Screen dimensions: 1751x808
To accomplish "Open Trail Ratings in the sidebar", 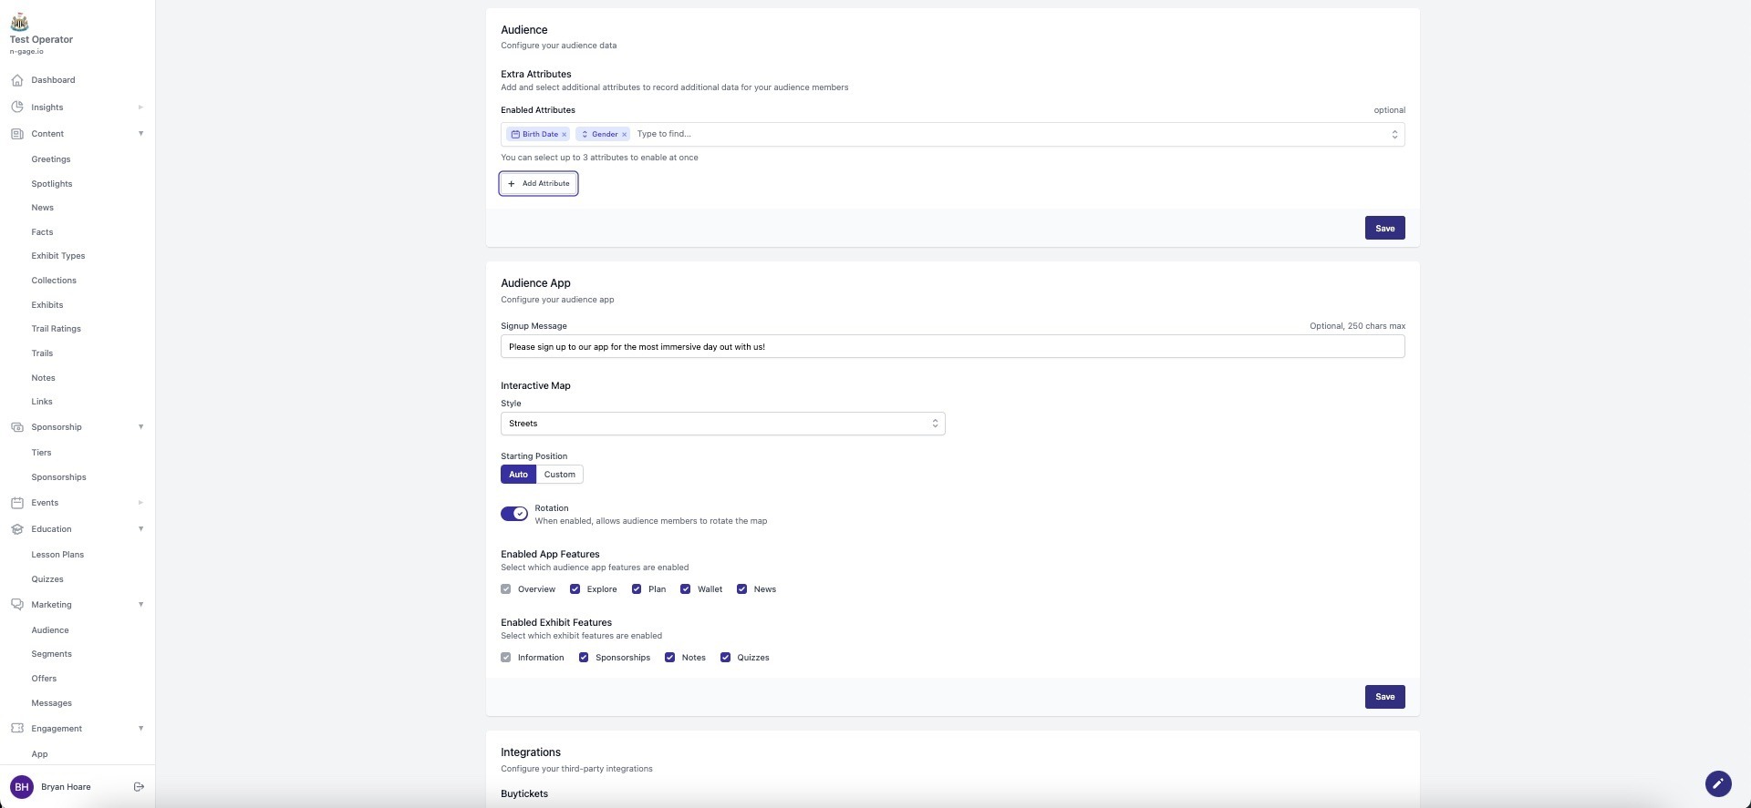I will (x=56, y=329).
